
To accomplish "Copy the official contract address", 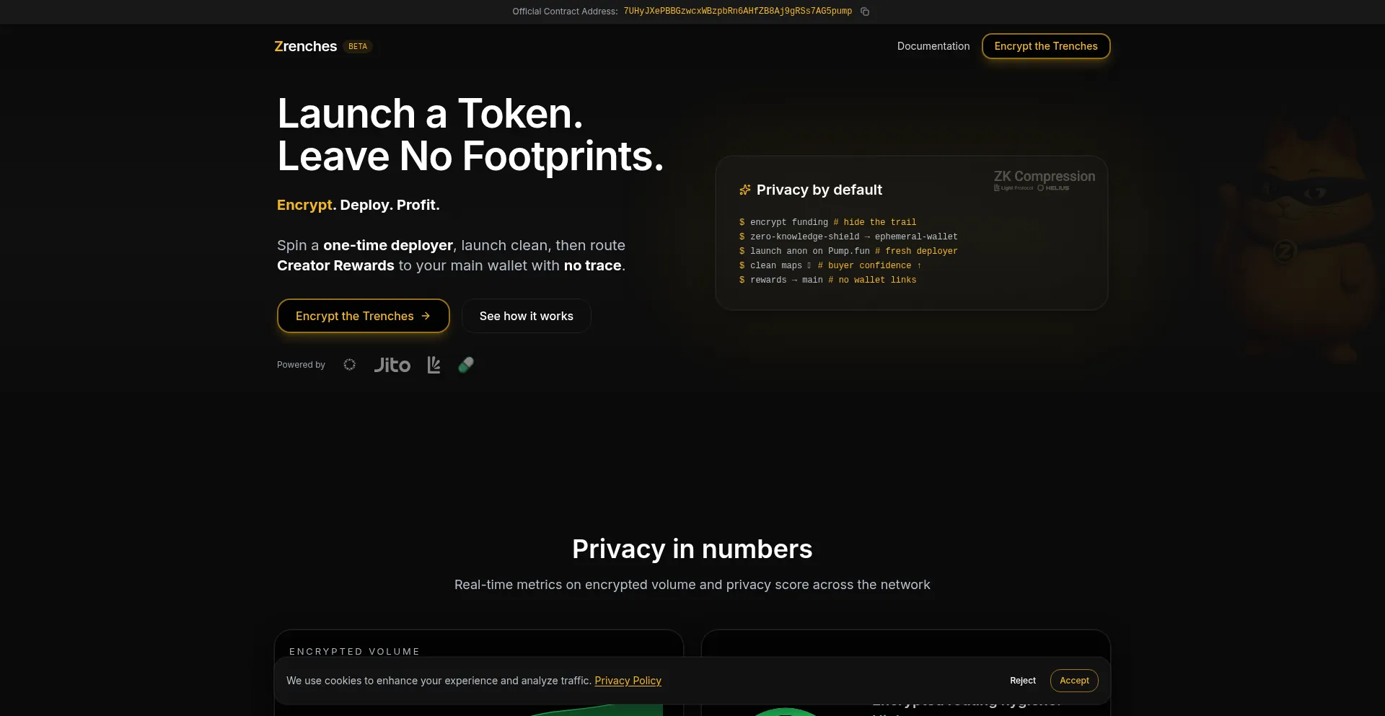I will click(x=864, y=12).
